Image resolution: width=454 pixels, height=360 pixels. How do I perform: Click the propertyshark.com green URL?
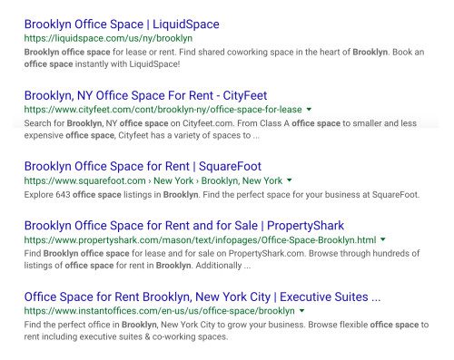click(x=200, y=239)
